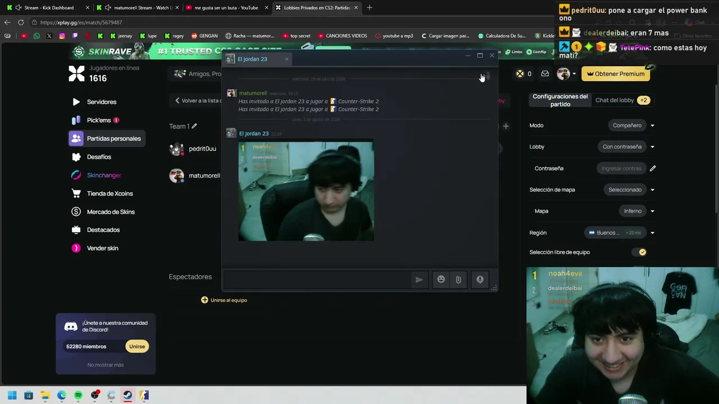Go to Partidas personales
This screenshot has height=404, width=719.
(x=107, y=139)
